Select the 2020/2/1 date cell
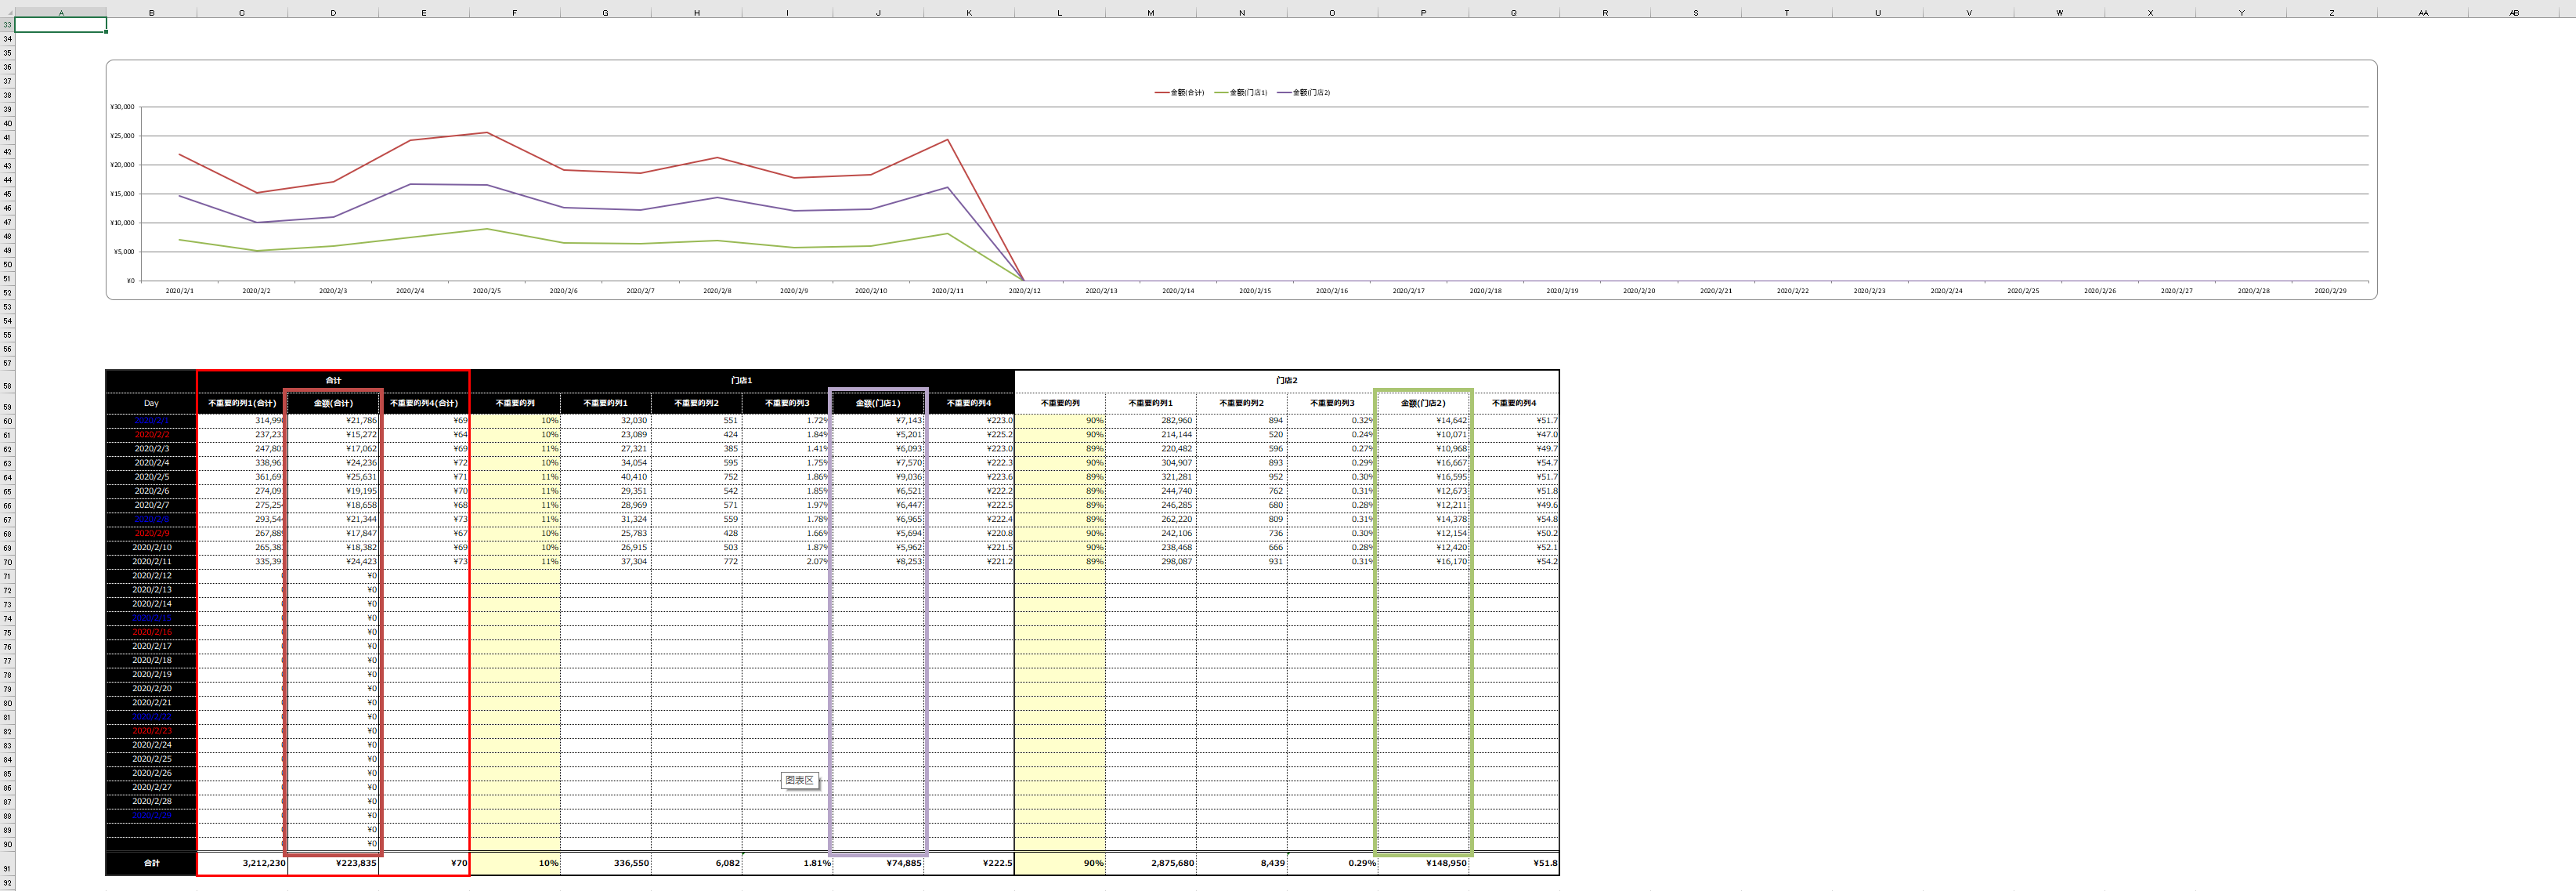 (x=150, y=420)
